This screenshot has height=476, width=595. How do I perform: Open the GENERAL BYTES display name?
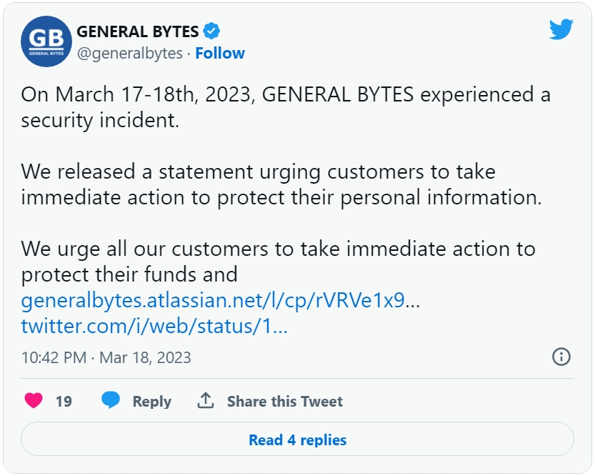tap(138, 31)
